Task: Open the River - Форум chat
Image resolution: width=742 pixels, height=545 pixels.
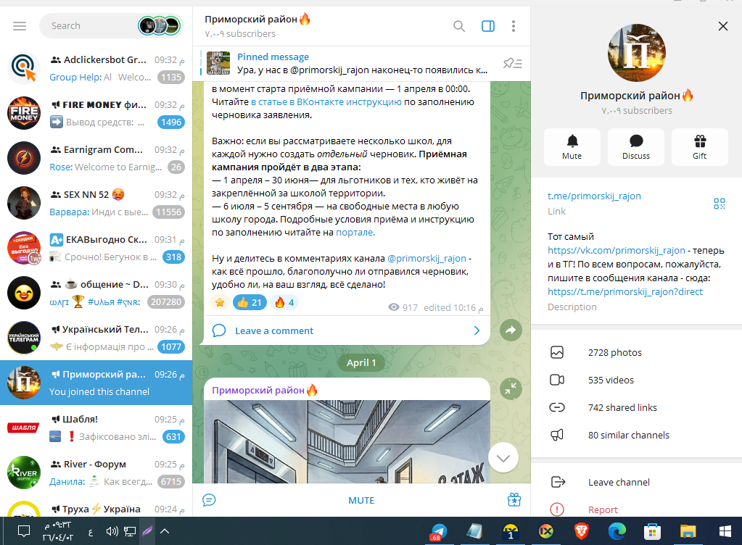Action: coord(96,473)
